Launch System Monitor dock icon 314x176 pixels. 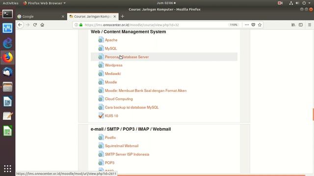(x=8, y=28)
